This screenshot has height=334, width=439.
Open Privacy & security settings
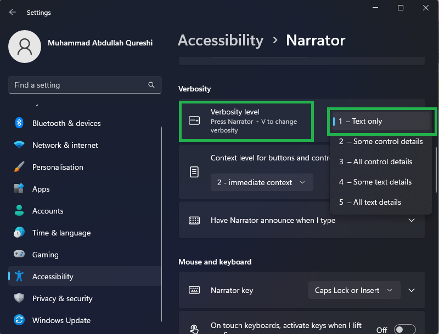click(62, 298)
